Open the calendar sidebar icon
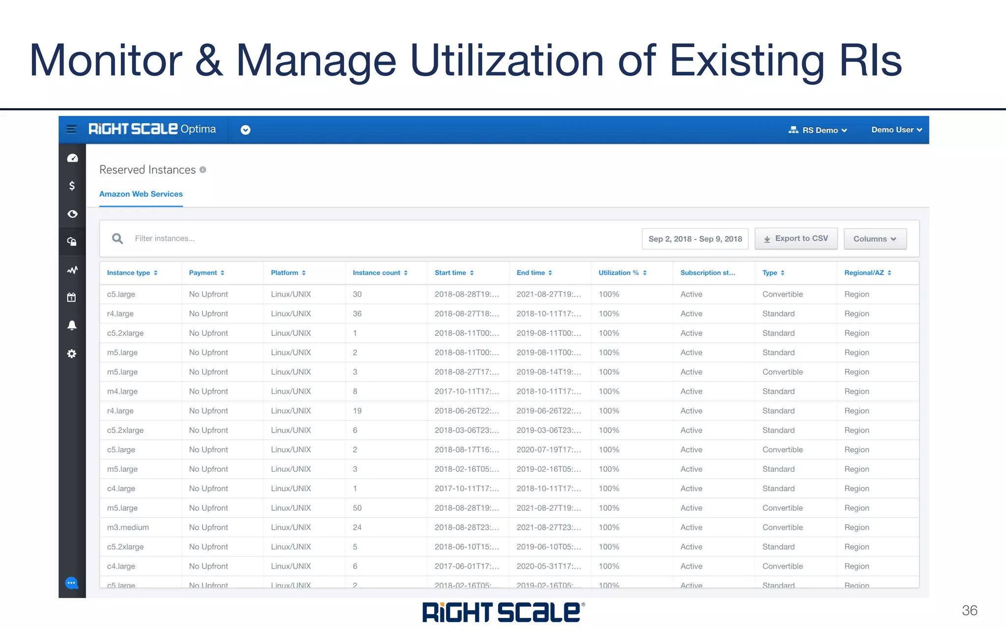The width and height of the screenshot is (1006, 629). (72, 297)
